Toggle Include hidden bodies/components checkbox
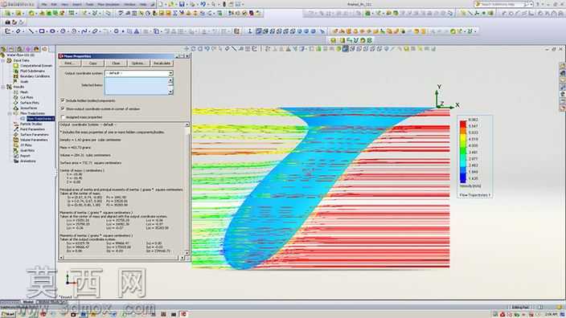 pyautogui.click(x=63, y=100)
